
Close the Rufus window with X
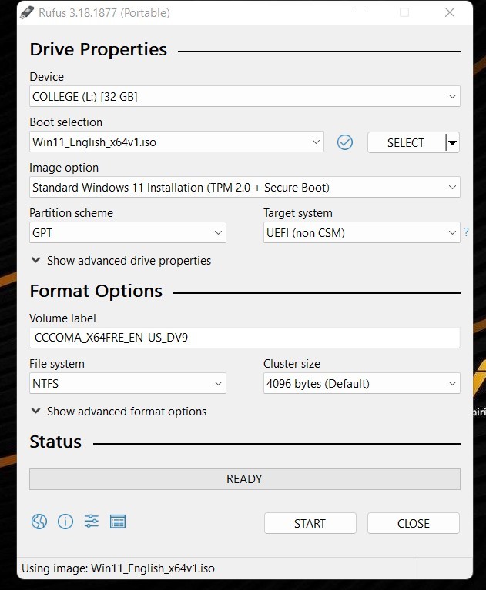click(x=450, y=12)
